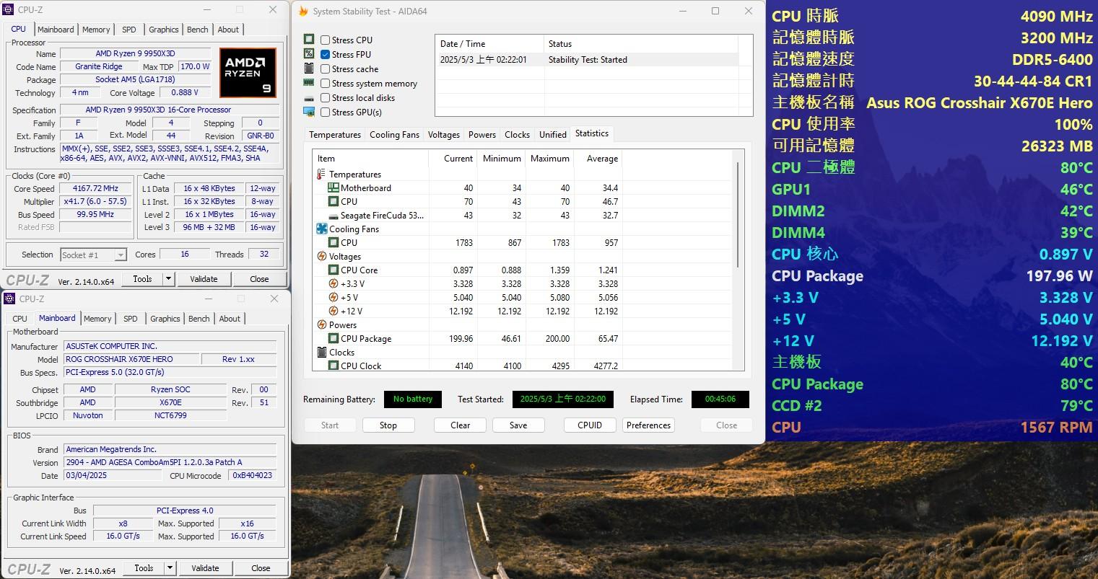Stop the stability test
This screenshot has height=579, width=1098.
(388, 425)
